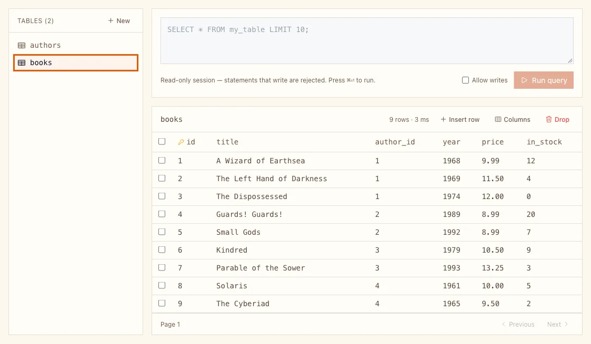The height and width of the screenshot is (344, 591).
Task: Create a New table
Action: pyautogui.click(x=119, y=20)
